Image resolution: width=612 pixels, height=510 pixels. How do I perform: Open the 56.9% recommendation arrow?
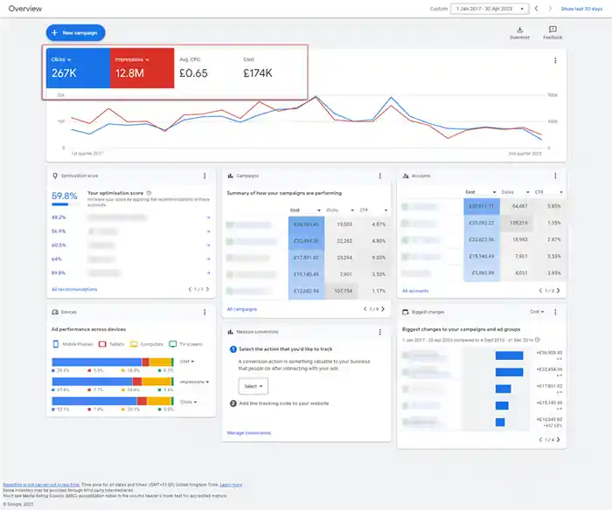click(x=208, y=231)
